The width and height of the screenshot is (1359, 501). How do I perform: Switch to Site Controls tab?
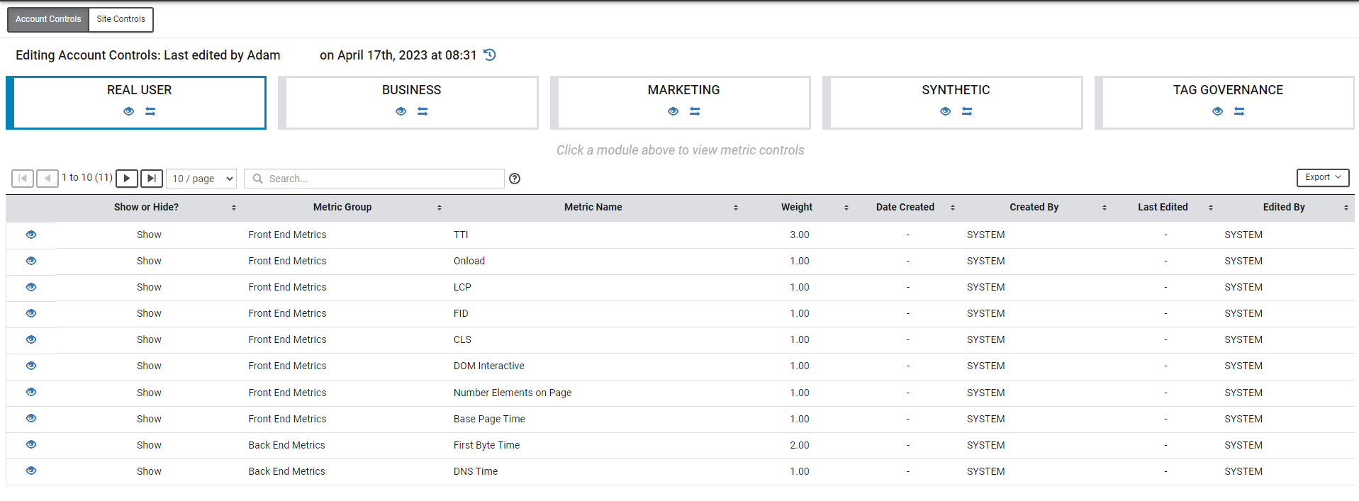(121, 19)
